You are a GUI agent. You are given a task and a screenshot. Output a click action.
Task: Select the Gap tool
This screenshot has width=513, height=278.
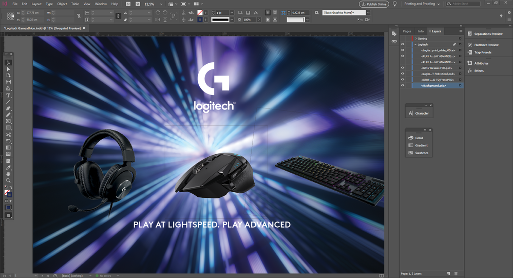pyautogui.click(x=8, y=82)
